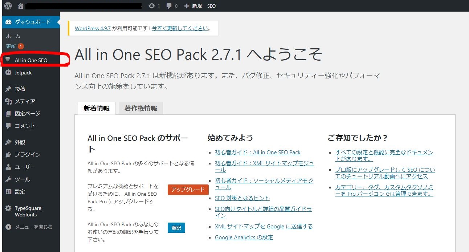Open SEO 対策となるヒント link
Screen dimensions: 469x252
(x=242, y=198)
